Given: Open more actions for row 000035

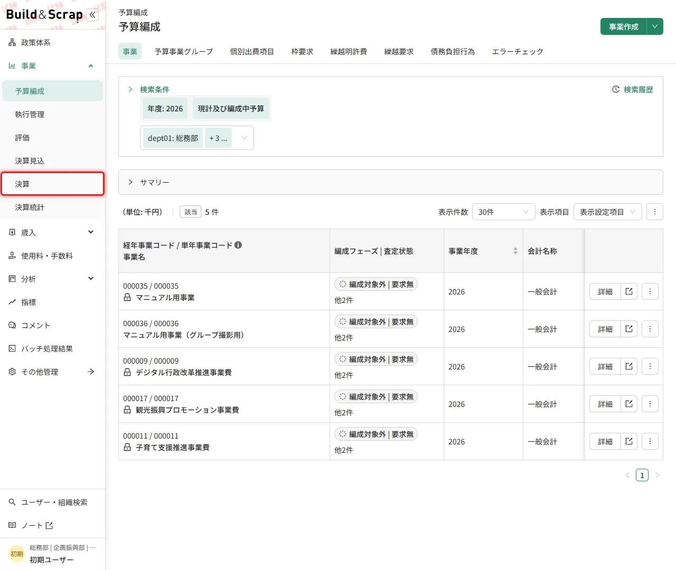Looking at the screenshot, I should click(650, 291).
